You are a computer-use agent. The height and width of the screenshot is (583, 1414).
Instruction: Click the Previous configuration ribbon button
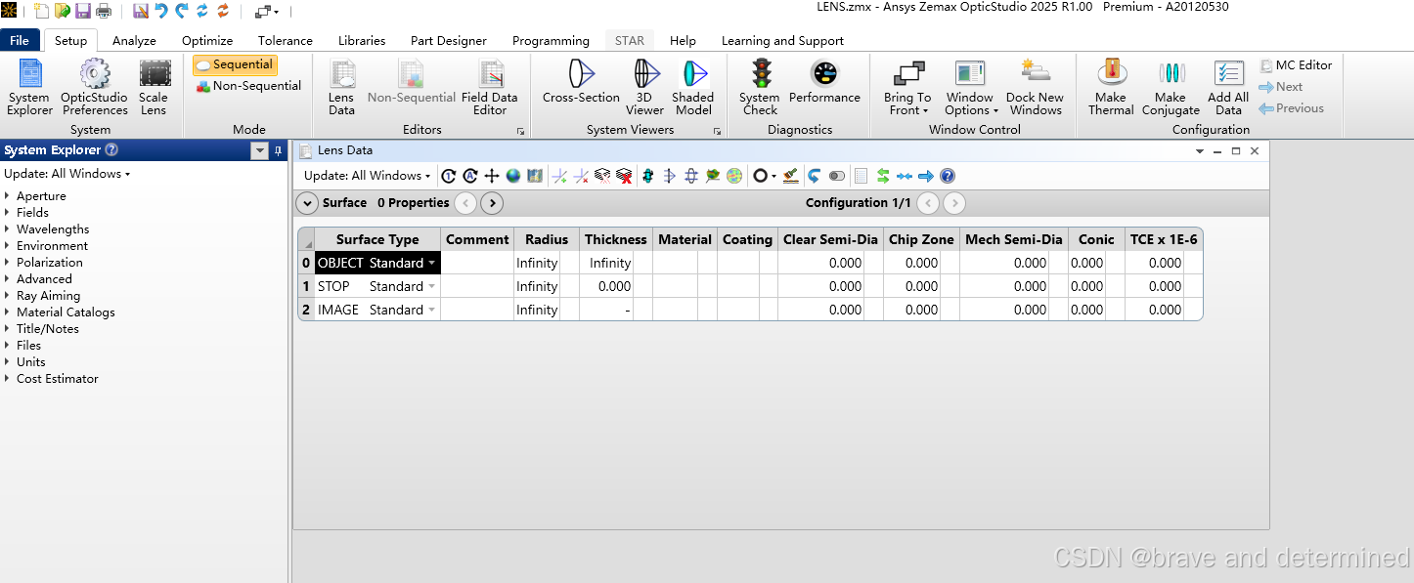[1291, 108]
